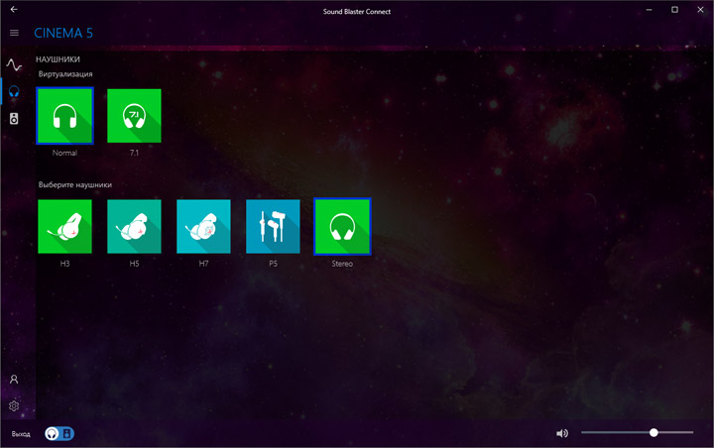Click the Выберите наушники label
Image resolution: width=714 pixels, height=448 pixels.
[x=75, y=184]
